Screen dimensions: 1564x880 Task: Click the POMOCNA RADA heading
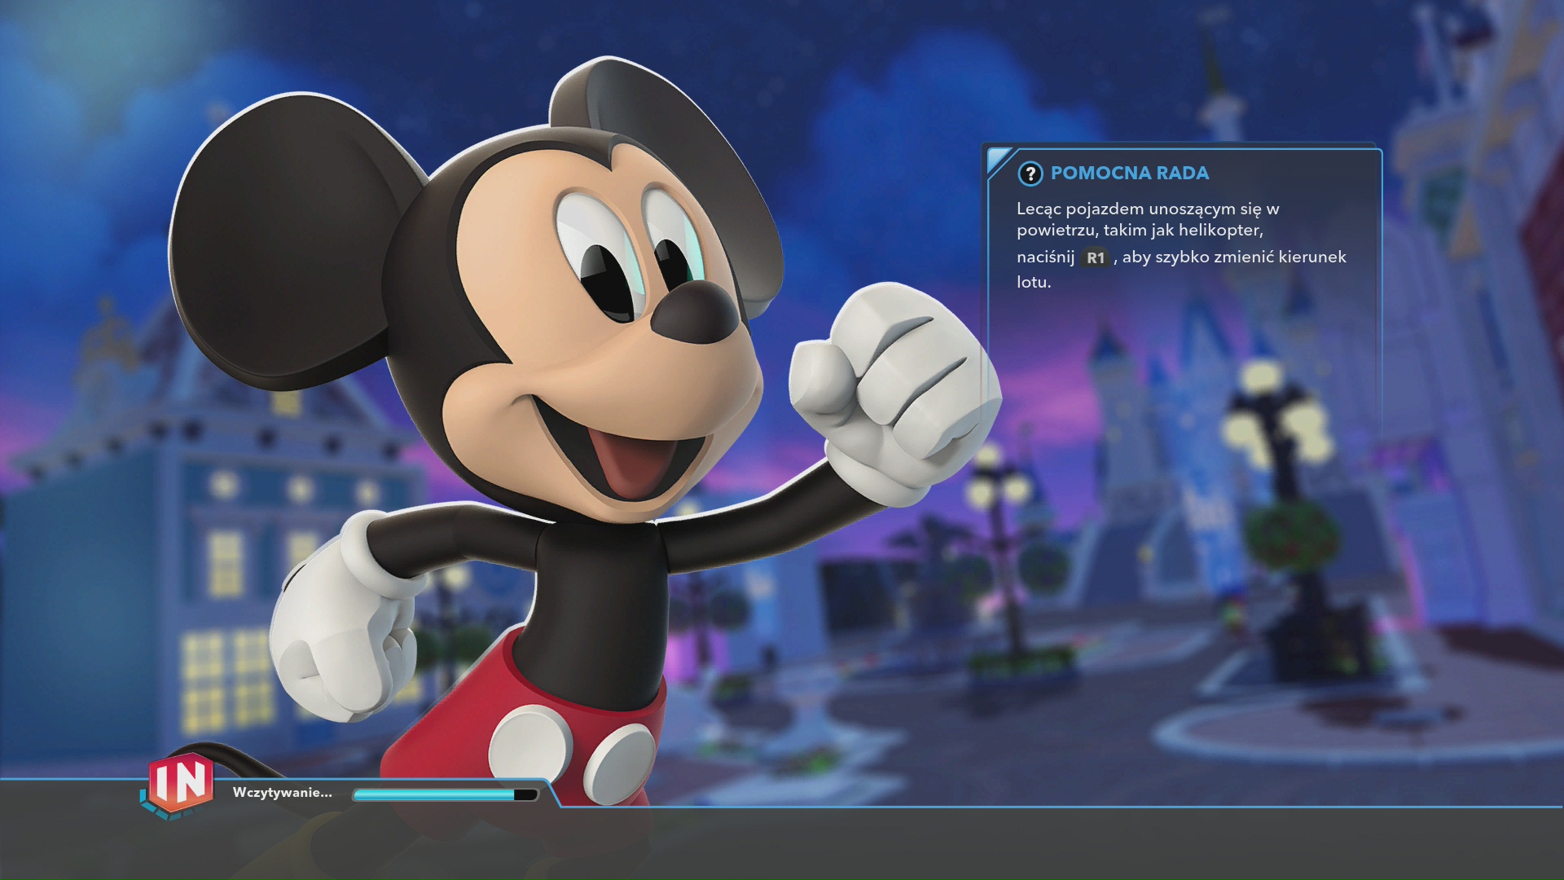pos(1129,174)
